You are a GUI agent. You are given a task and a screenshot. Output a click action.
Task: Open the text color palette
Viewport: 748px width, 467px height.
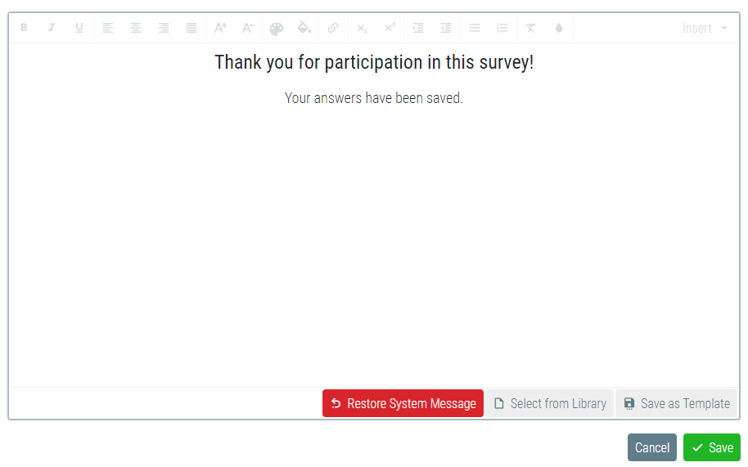tap(277, 28)
